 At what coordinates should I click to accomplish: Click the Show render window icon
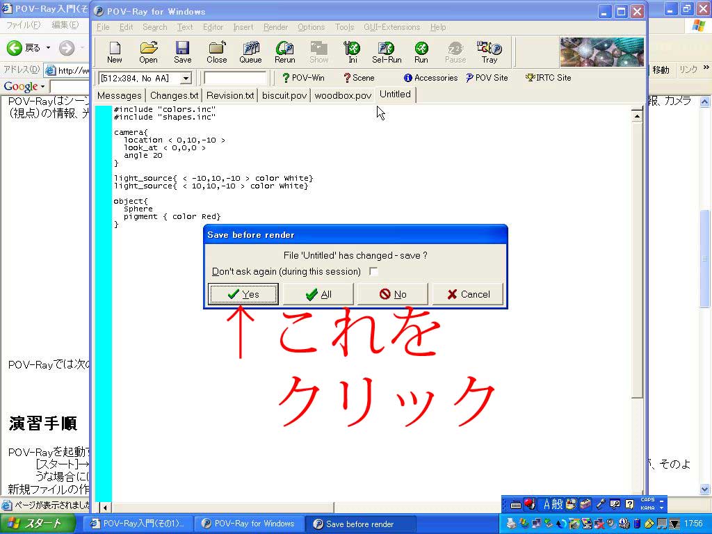[x=318, y=51]
